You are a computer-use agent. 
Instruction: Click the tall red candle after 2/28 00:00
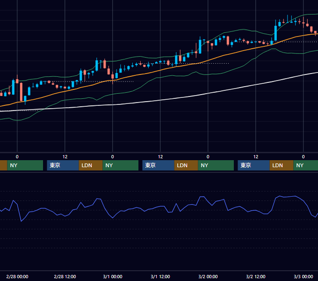tap(22, 92)
